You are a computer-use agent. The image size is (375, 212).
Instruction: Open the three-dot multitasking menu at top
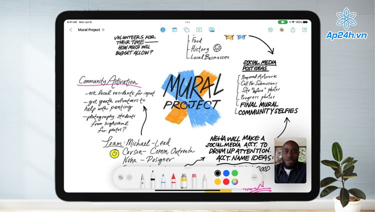tap(187, 22)
